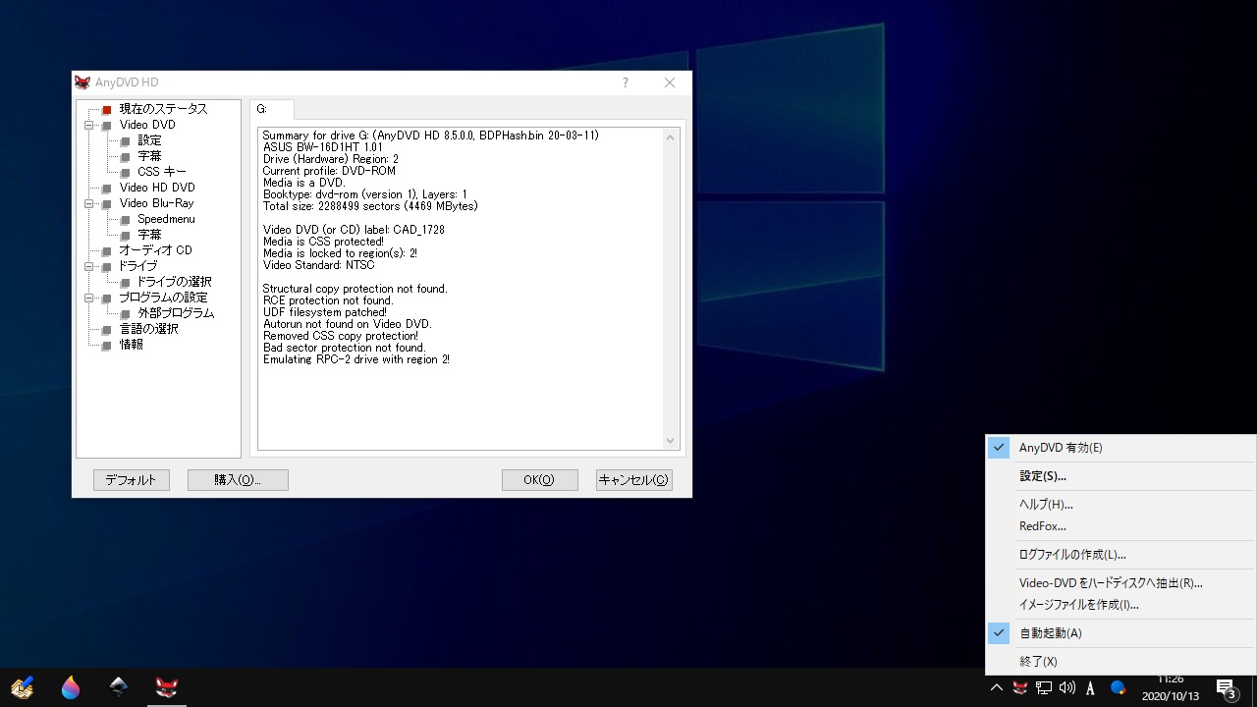
Task: Click the AnyDVD fox tray icon
Action: coord(1020,688)
